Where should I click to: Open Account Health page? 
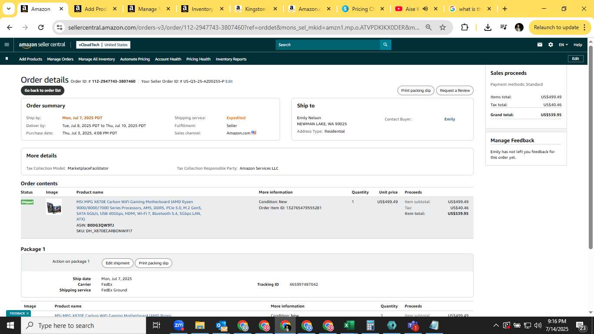(x=168, y=59)
